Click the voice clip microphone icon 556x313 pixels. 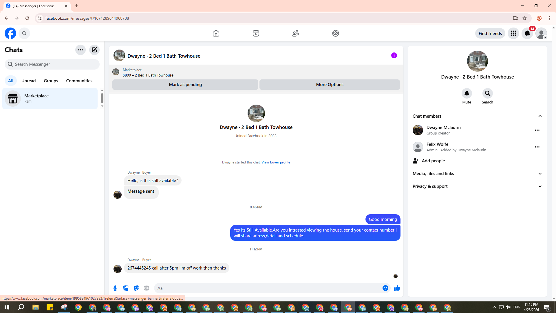(x=115, y=288)
